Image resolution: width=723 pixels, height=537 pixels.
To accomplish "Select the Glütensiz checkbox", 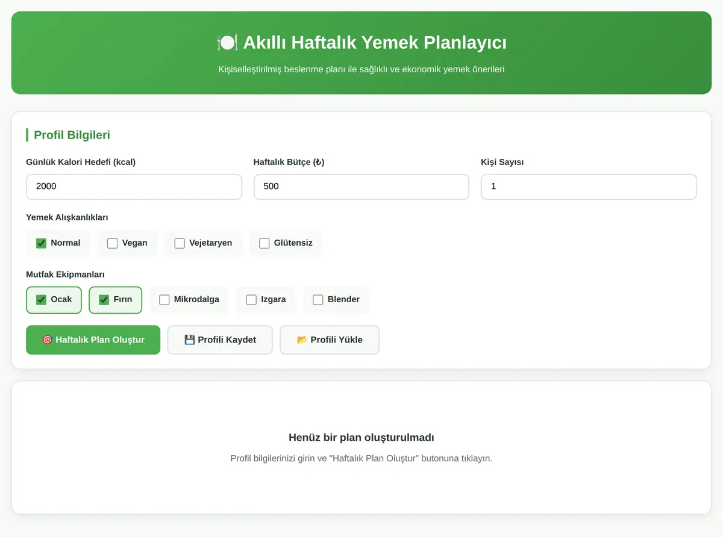I will pyautogui.click(x=264, y=243).
